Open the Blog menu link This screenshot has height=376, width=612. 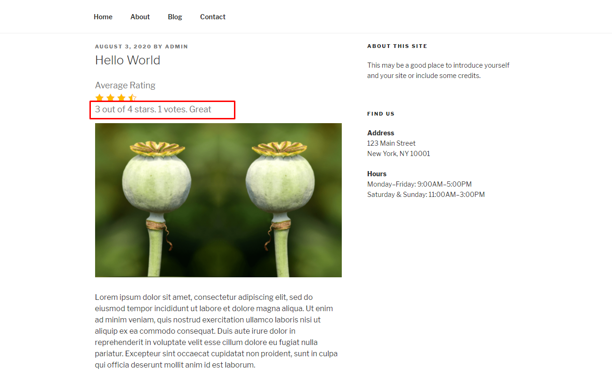click(x=175, y=17)
